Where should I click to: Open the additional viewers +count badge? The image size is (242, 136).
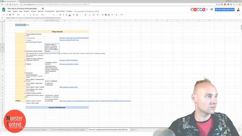tap(207, 9)
